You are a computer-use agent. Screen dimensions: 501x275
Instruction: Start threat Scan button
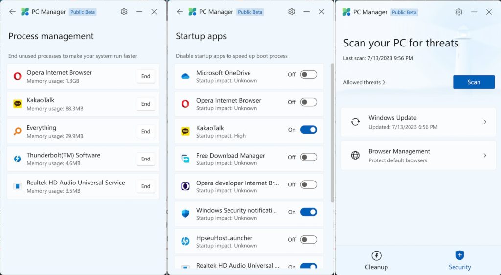tap(474, 82)
